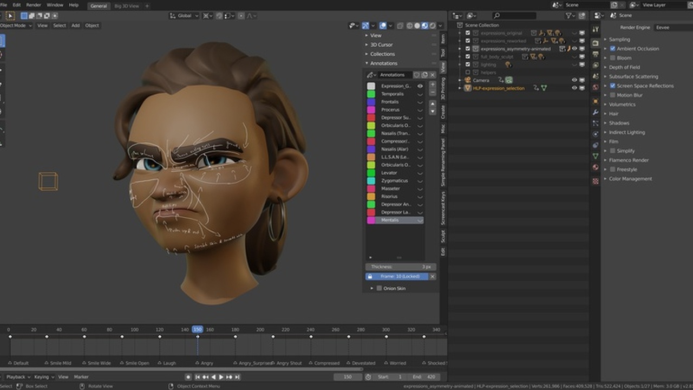Move annotation layer up in list
This screenshot has width=693, height=390.
tap(433, 104)
